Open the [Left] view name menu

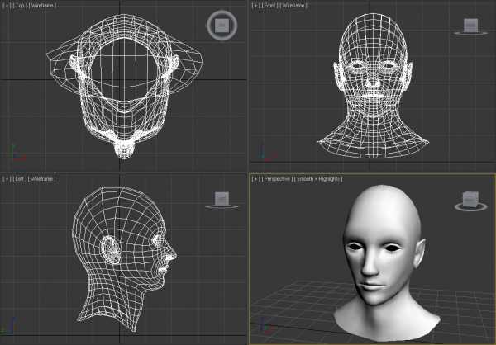click(x=19, y=179)
